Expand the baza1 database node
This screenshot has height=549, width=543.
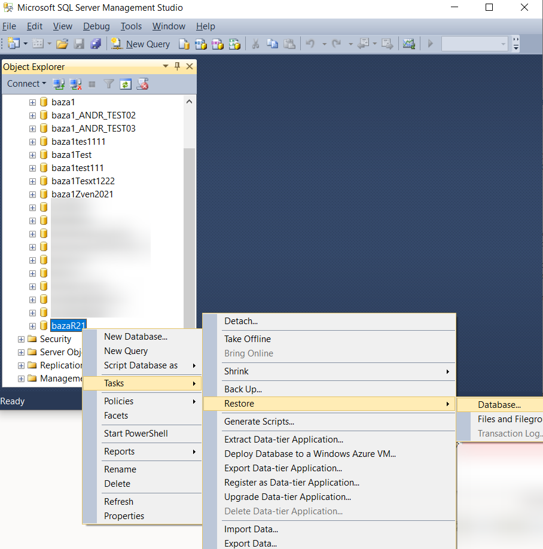(x=32, y=103)
